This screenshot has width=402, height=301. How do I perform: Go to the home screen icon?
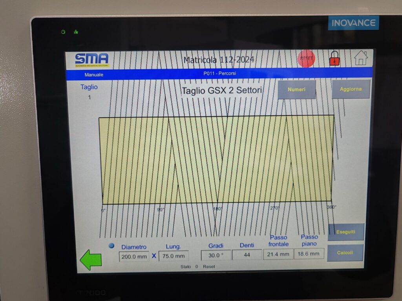tap(360, 58)
